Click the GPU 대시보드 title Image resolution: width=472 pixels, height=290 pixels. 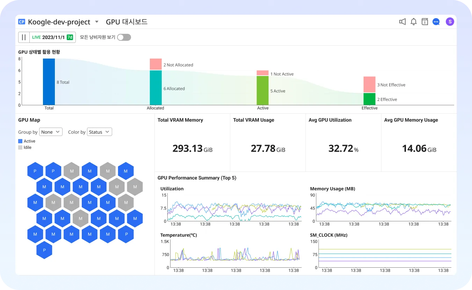[x=127, y=22]
